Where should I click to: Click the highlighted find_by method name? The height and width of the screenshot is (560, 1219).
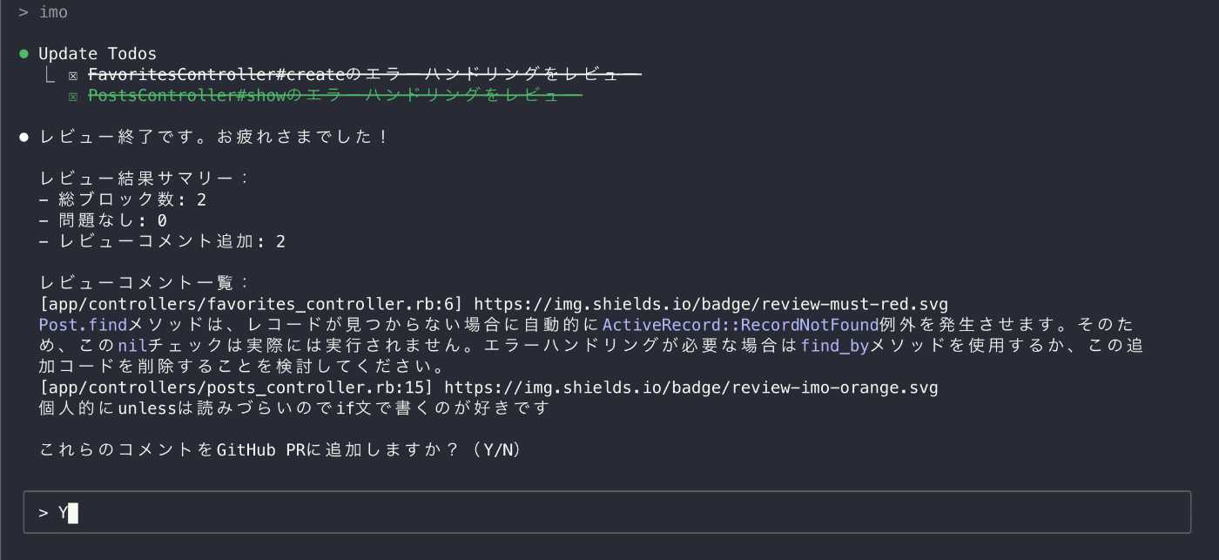[x=835, y=346]
